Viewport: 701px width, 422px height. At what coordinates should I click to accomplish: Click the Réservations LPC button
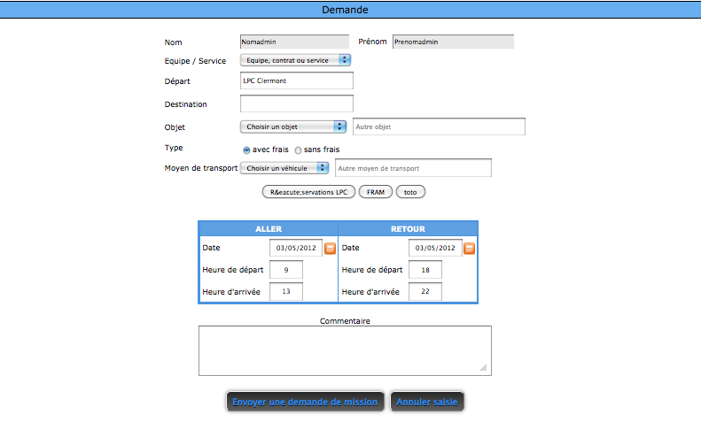pyautogui.click(x=308, y=191)
